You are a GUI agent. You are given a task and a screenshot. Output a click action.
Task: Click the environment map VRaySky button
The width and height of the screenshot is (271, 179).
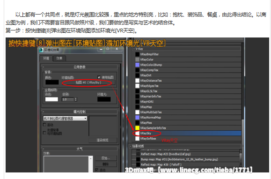click(x=88, y=82)
